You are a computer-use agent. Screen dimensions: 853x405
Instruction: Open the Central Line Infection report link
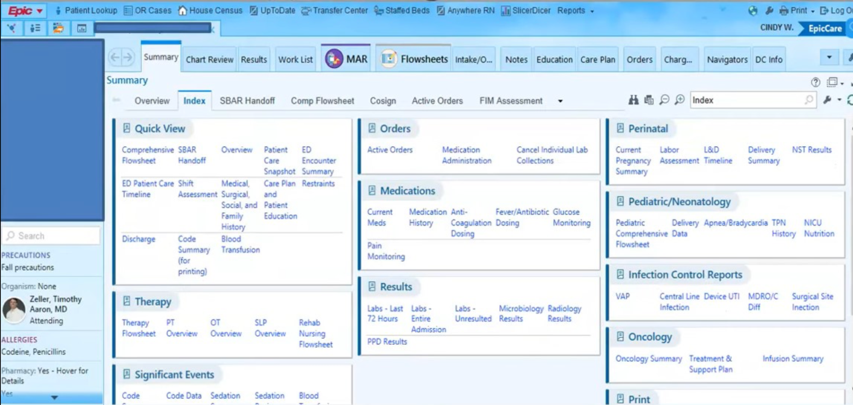click(x=679, y=302)
